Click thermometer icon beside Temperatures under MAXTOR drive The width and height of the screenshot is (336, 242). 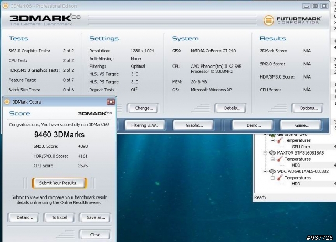coord(279,159)
